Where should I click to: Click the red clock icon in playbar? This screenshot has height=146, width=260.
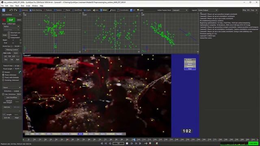[x=150, y=143]
